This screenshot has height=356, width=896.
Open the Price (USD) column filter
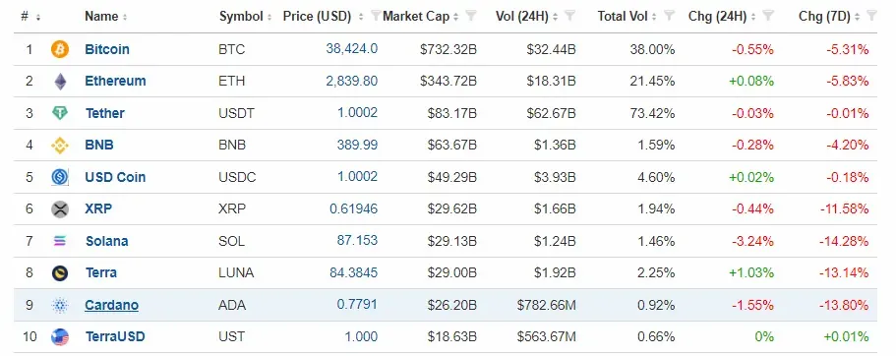point(375,16)
